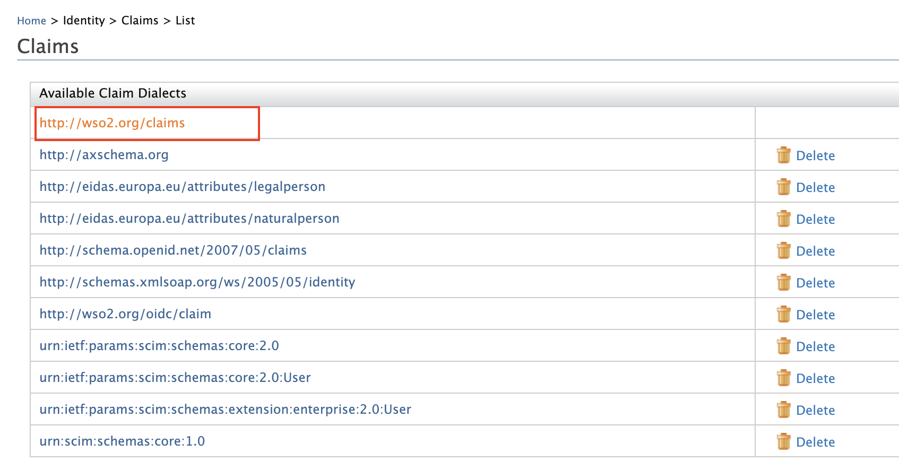Open the http://axschema.org dialect

(104, 155)
